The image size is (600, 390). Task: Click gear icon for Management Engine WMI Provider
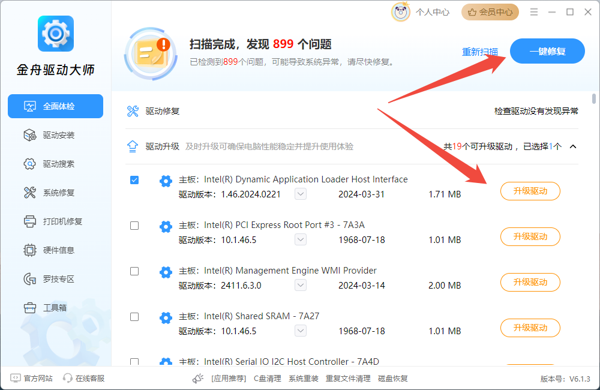[166, 272]
